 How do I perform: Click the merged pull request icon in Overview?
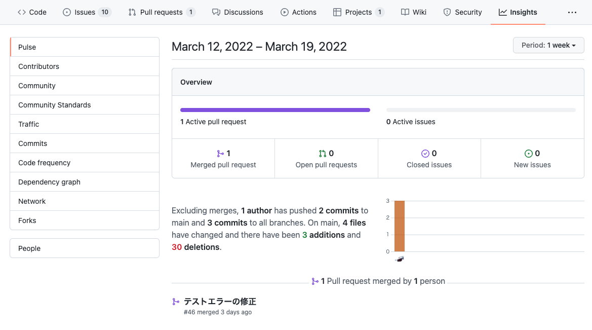[220, 153]
